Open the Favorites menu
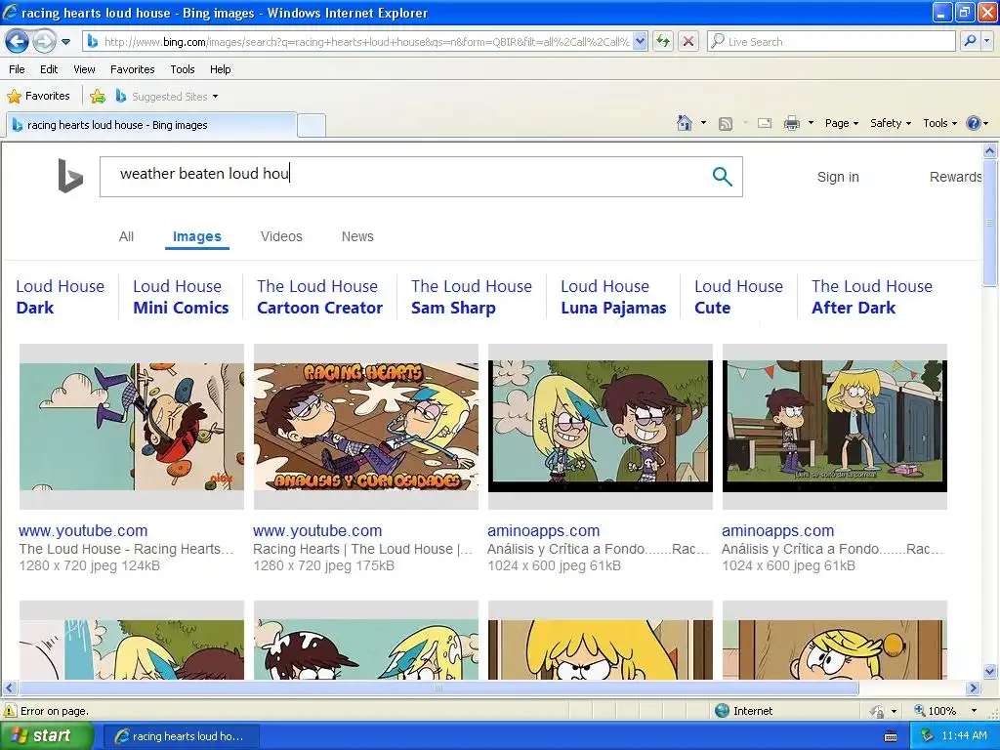This screenshot has height=750, width=1000. tap(132, 69)
